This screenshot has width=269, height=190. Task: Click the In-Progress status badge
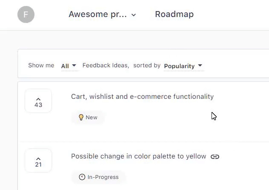pyautogui.click(x=98, y=177)
